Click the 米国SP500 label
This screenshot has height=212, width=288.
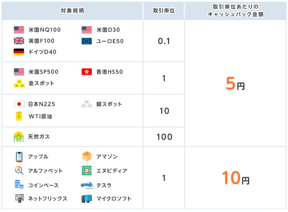tap(44, 72)
